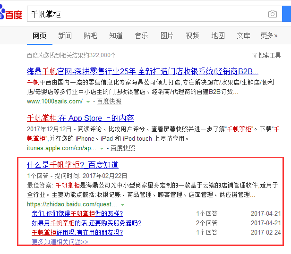Screen dimensions: 291x254
Task: Switch to the 新闻 tab
Action: tap(65, 35)
